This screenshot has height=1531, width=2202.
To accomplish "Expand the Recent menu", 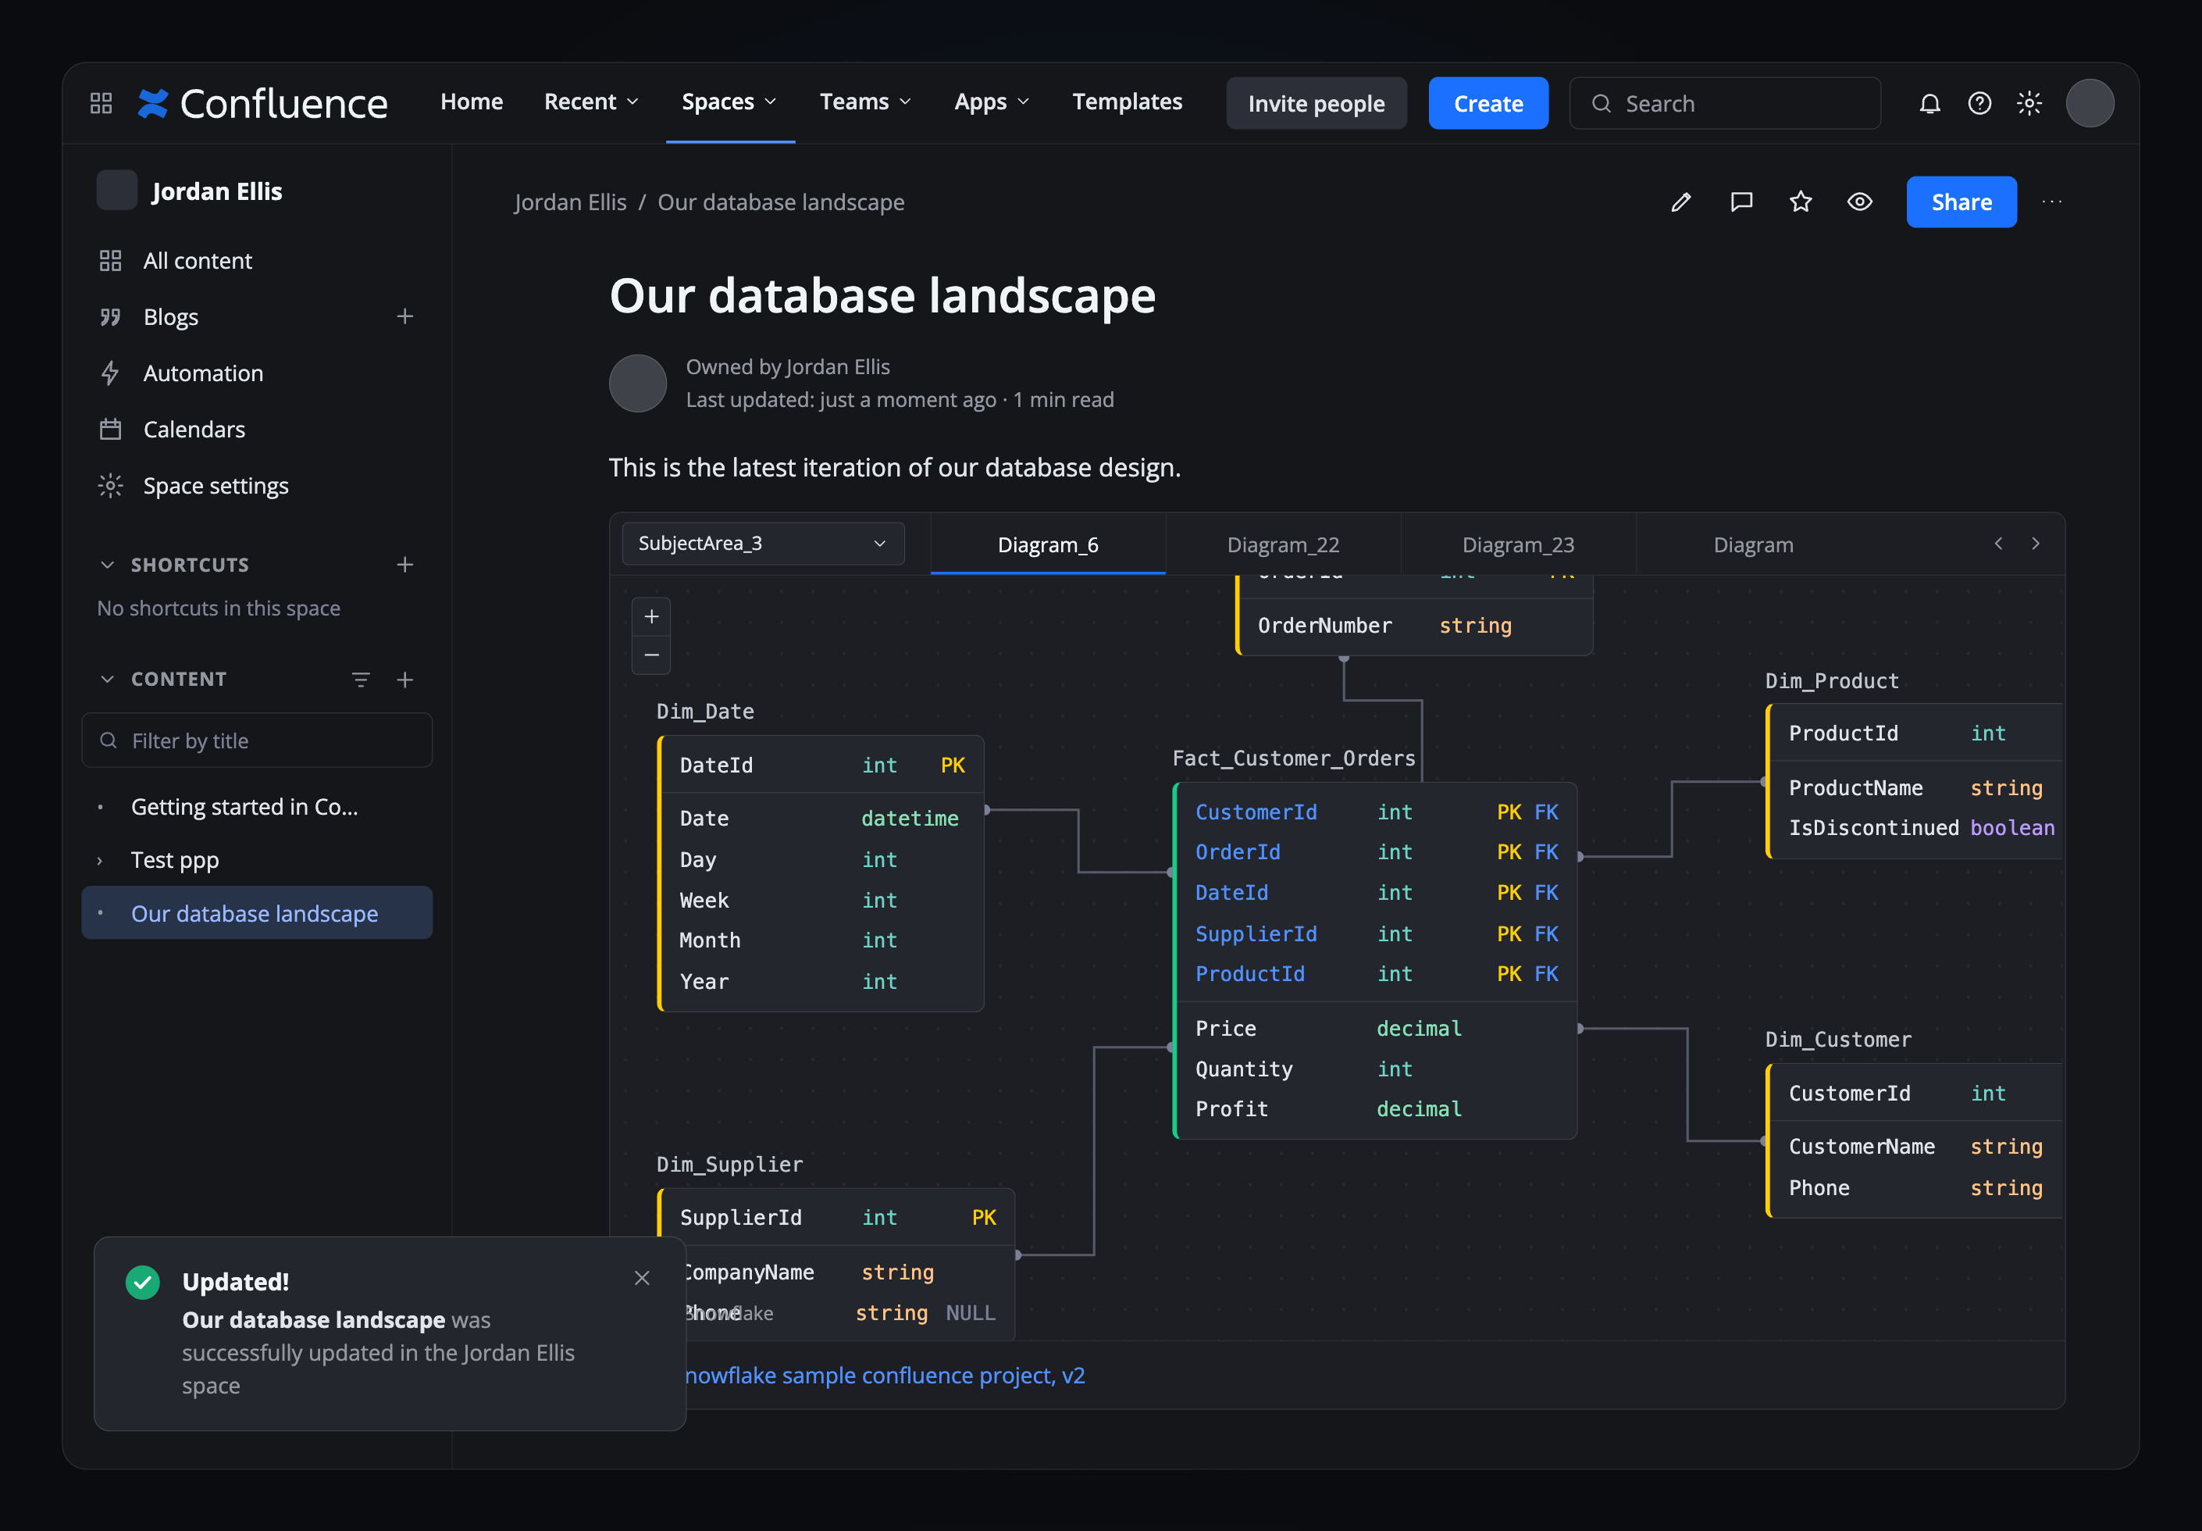I will (590, 102).
